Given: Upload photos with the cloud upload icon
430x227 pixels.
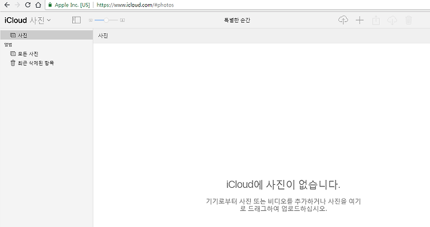Looking at the screenshot, I should 343,20.
